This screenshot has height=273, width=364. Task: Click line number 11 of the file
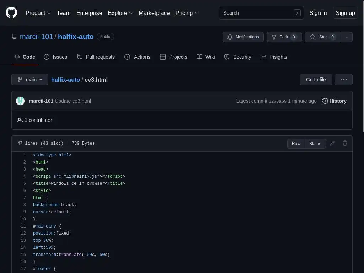pyautogui.click(x=23, y=226)
